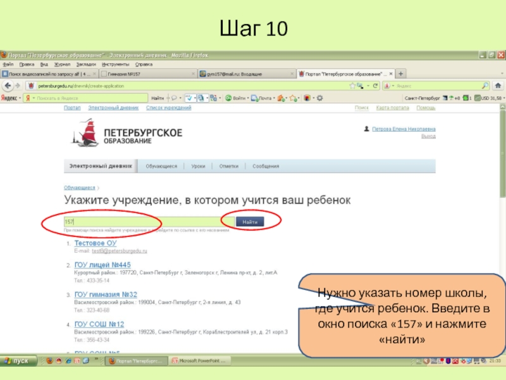Click the USD 31,58 currency indicator

coord(488,98)
